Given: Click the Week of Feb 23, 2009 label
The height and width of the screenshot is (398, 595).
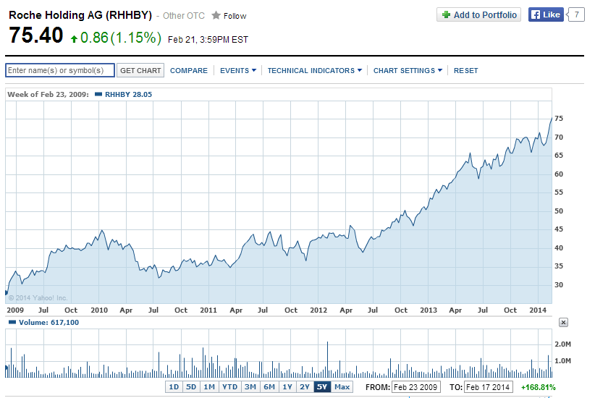Looking at the screenshot, I should click(48, 95).
